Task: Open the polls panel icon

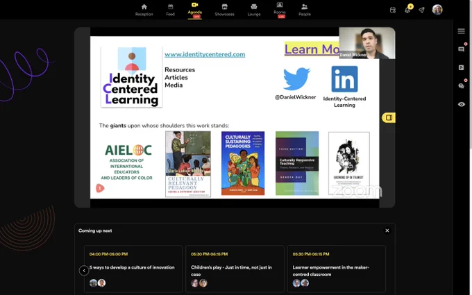Action: 461,67
